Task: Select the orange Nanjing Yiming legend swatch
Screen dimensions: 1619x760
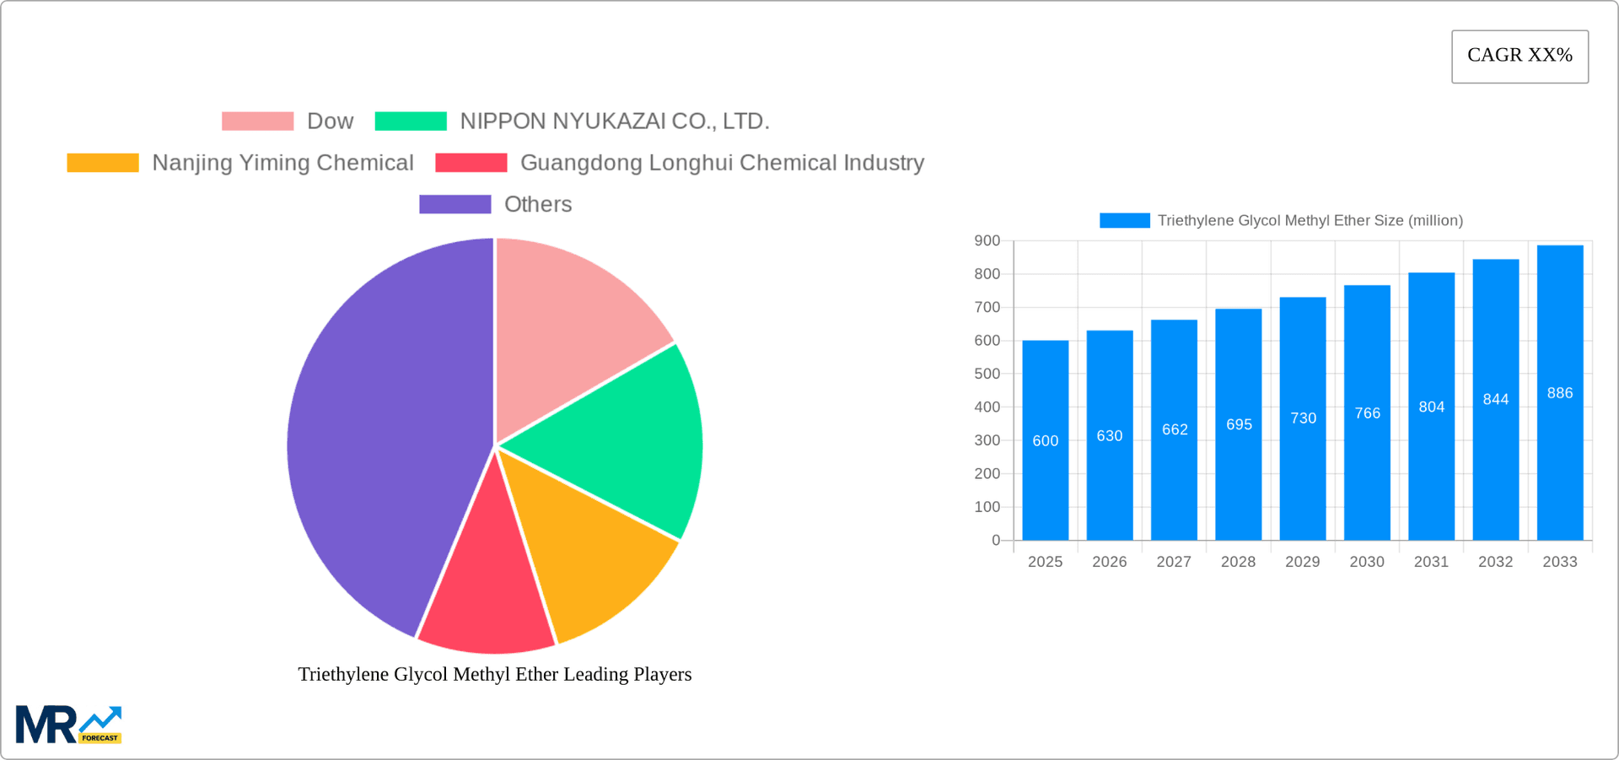Action: (102, 163)
